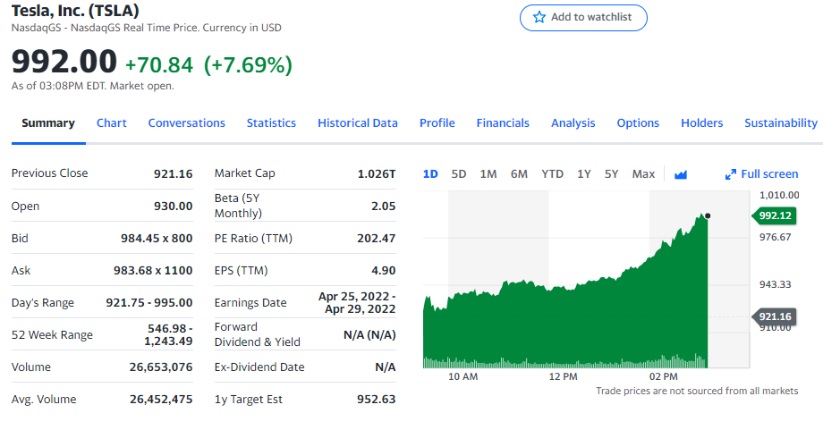Click the Add to watchlist button

click(583, 18)
